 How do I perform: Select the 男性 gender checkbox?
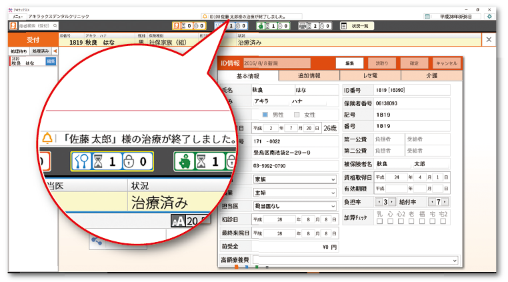click(265, 115)
